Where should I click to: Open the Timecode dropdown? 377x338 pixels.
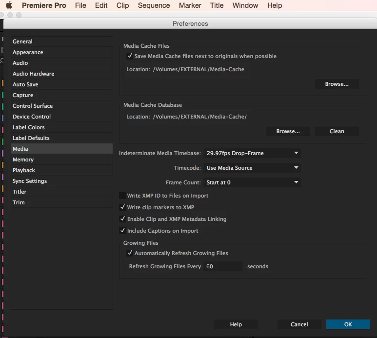click(252, 168)
